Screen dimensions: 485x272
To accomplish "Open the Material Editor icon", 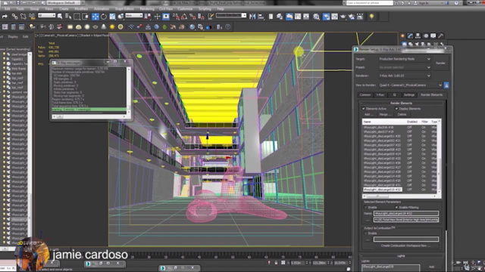I will click(316, 17).
